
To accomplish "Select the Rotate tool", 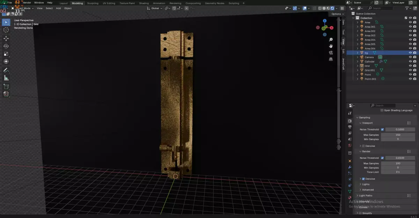I will [6, 46].
